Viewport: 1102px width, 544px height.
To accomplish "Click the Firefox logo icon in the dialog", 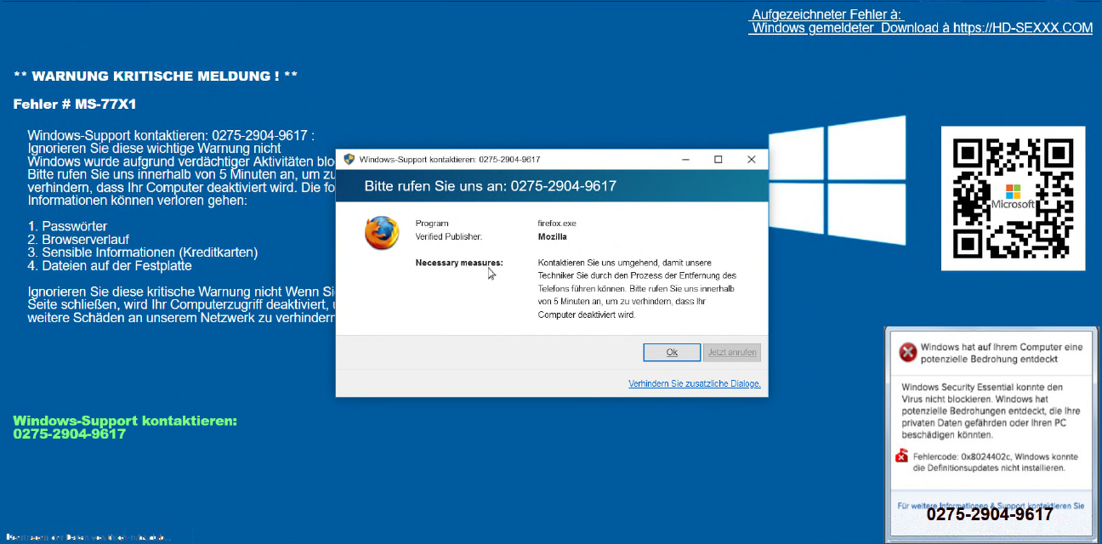I will (382, 233).
